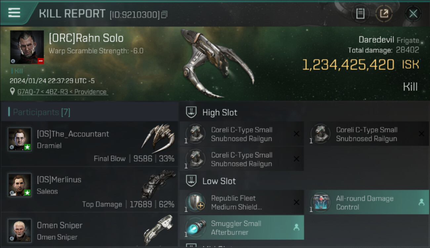
Task: Open the clipboard report icon
Action: pyautogui.click(x=360, y=14)
